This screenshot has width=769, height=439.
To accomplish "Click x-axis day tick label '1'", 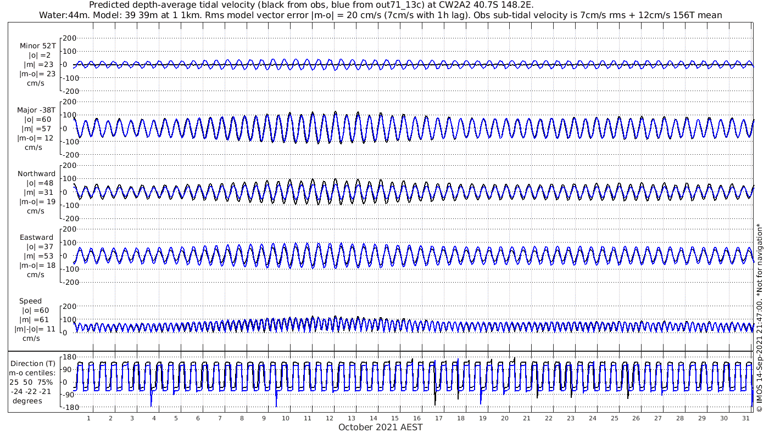I will click(88, 418).
